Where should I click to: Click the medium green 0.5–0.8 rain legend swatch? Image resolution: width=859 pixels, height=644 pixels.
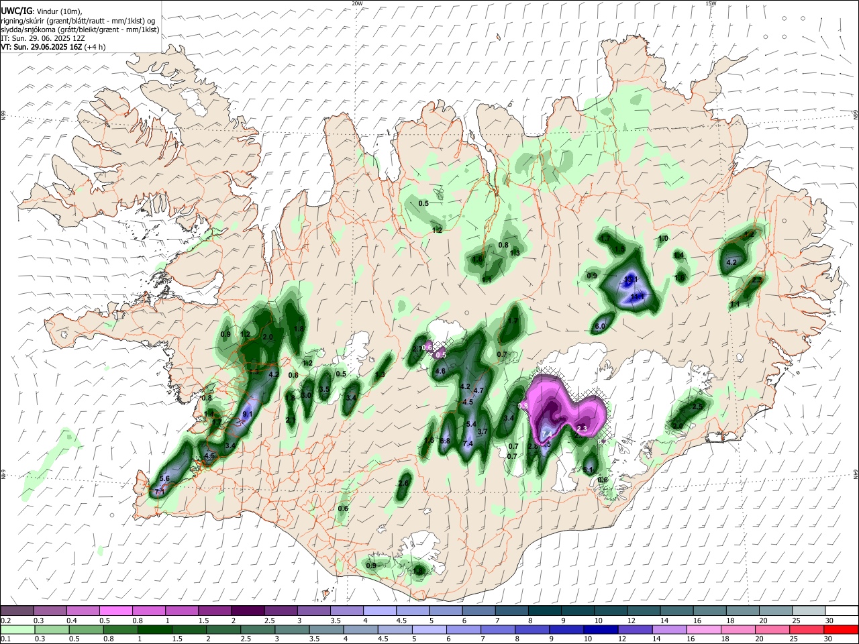pos(86,630)
